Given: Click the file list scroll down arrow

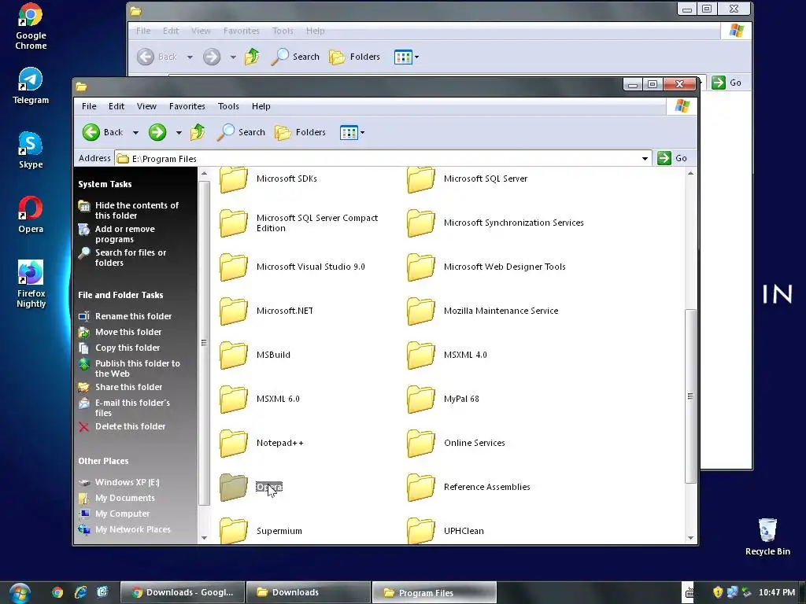Looking at the screenshot, I should tap(690, 538).
